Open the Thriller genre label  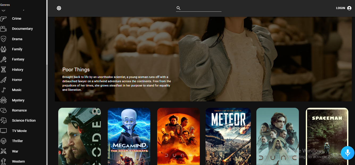(18, 141)
